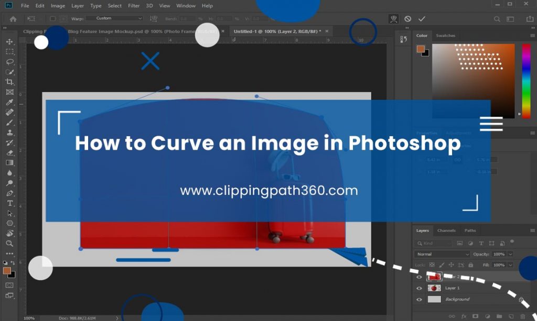Open the Opacity dropdown arrow
The width and height of the screenshot is (537, 321).
(510, 254)
